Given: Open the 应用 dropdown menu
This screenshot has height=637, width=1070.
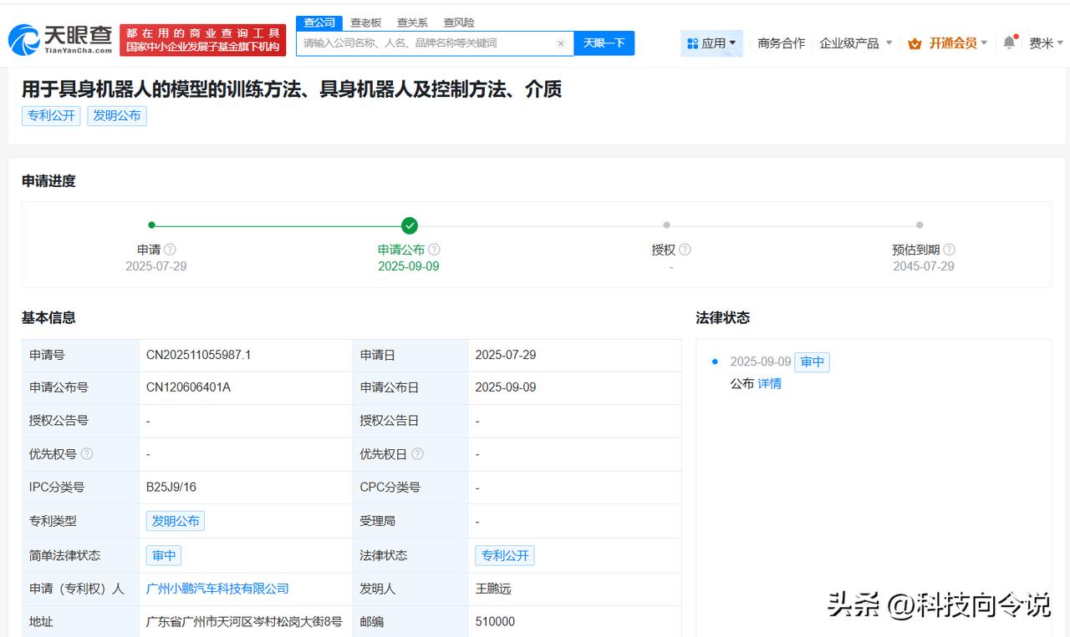Looking at the screenshot, I should pyautogui.click(x=711, y=43).
